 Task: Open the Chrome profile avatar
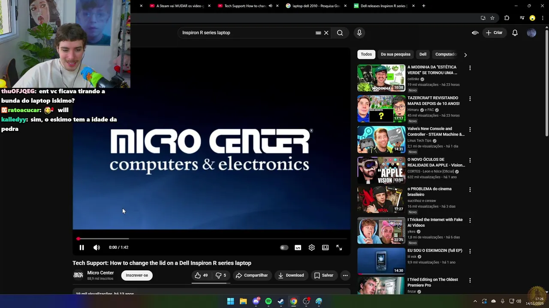532,18
